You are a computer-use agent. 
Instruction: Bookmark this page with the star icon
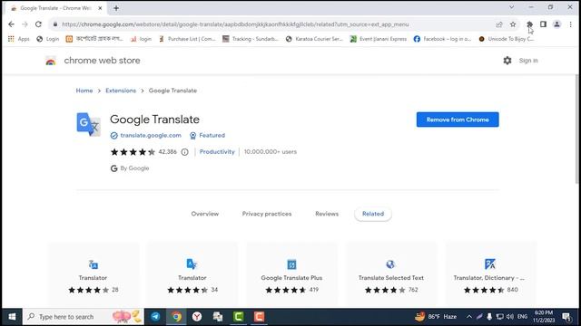513,24
